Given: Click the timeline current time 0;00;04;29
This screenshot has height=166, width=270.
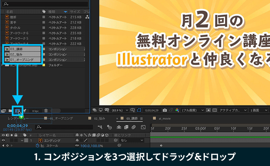Looking at the screenshot, I should click(x=17, y=126).
